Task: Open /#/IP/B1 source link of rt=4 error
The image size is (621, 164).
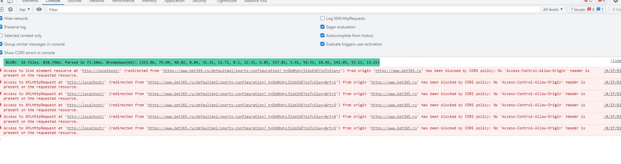Action: click(612, 116)
